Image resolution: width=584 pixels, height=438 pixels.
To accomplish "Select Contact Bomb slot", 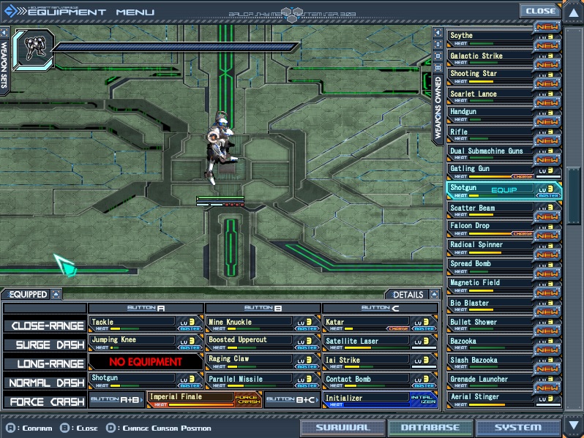I will coord(380,380).
